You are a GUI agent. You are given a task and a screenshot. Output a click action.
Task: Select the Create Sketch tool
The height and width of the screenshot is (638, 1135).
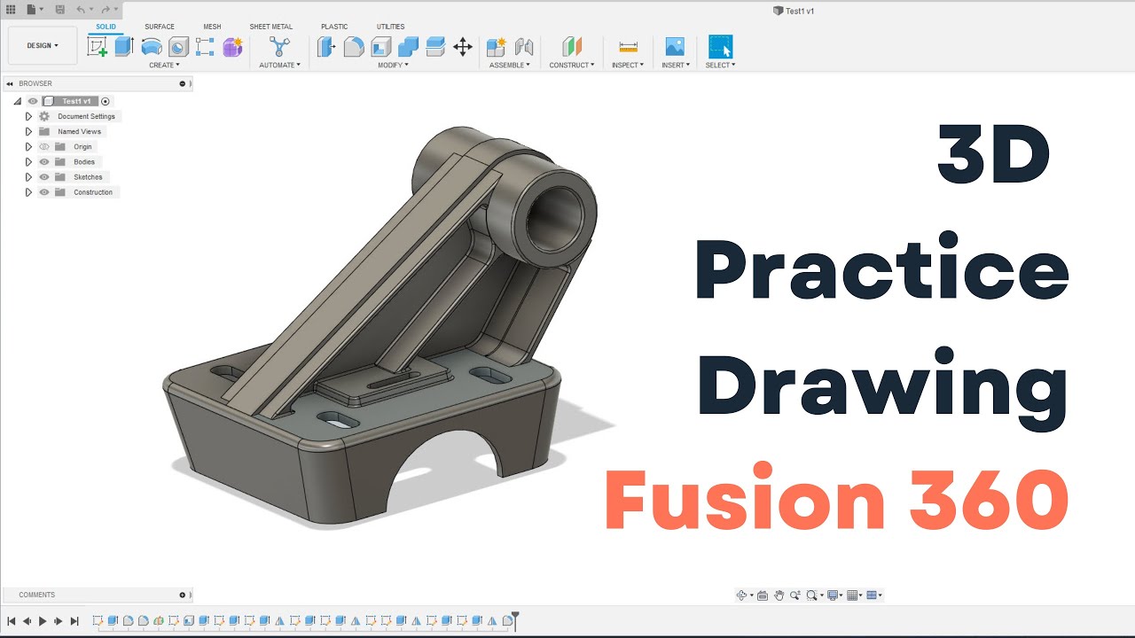[97, 47]
